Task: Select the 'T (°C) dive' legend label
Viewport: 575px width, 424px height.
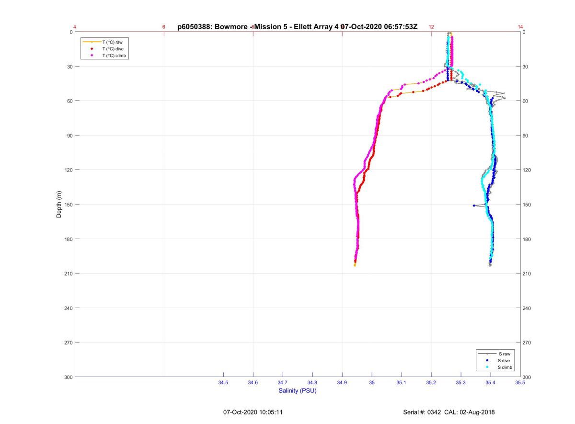Action: click(113, 49)
